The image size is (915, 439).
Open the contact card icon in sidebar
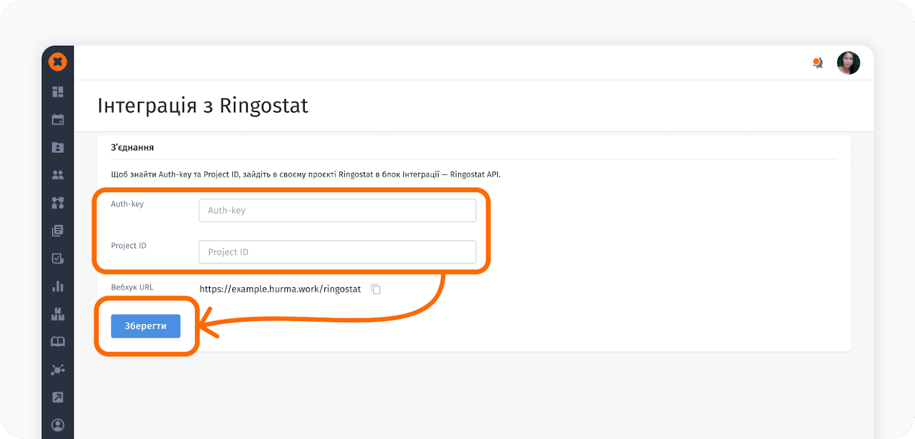point(58,147)
